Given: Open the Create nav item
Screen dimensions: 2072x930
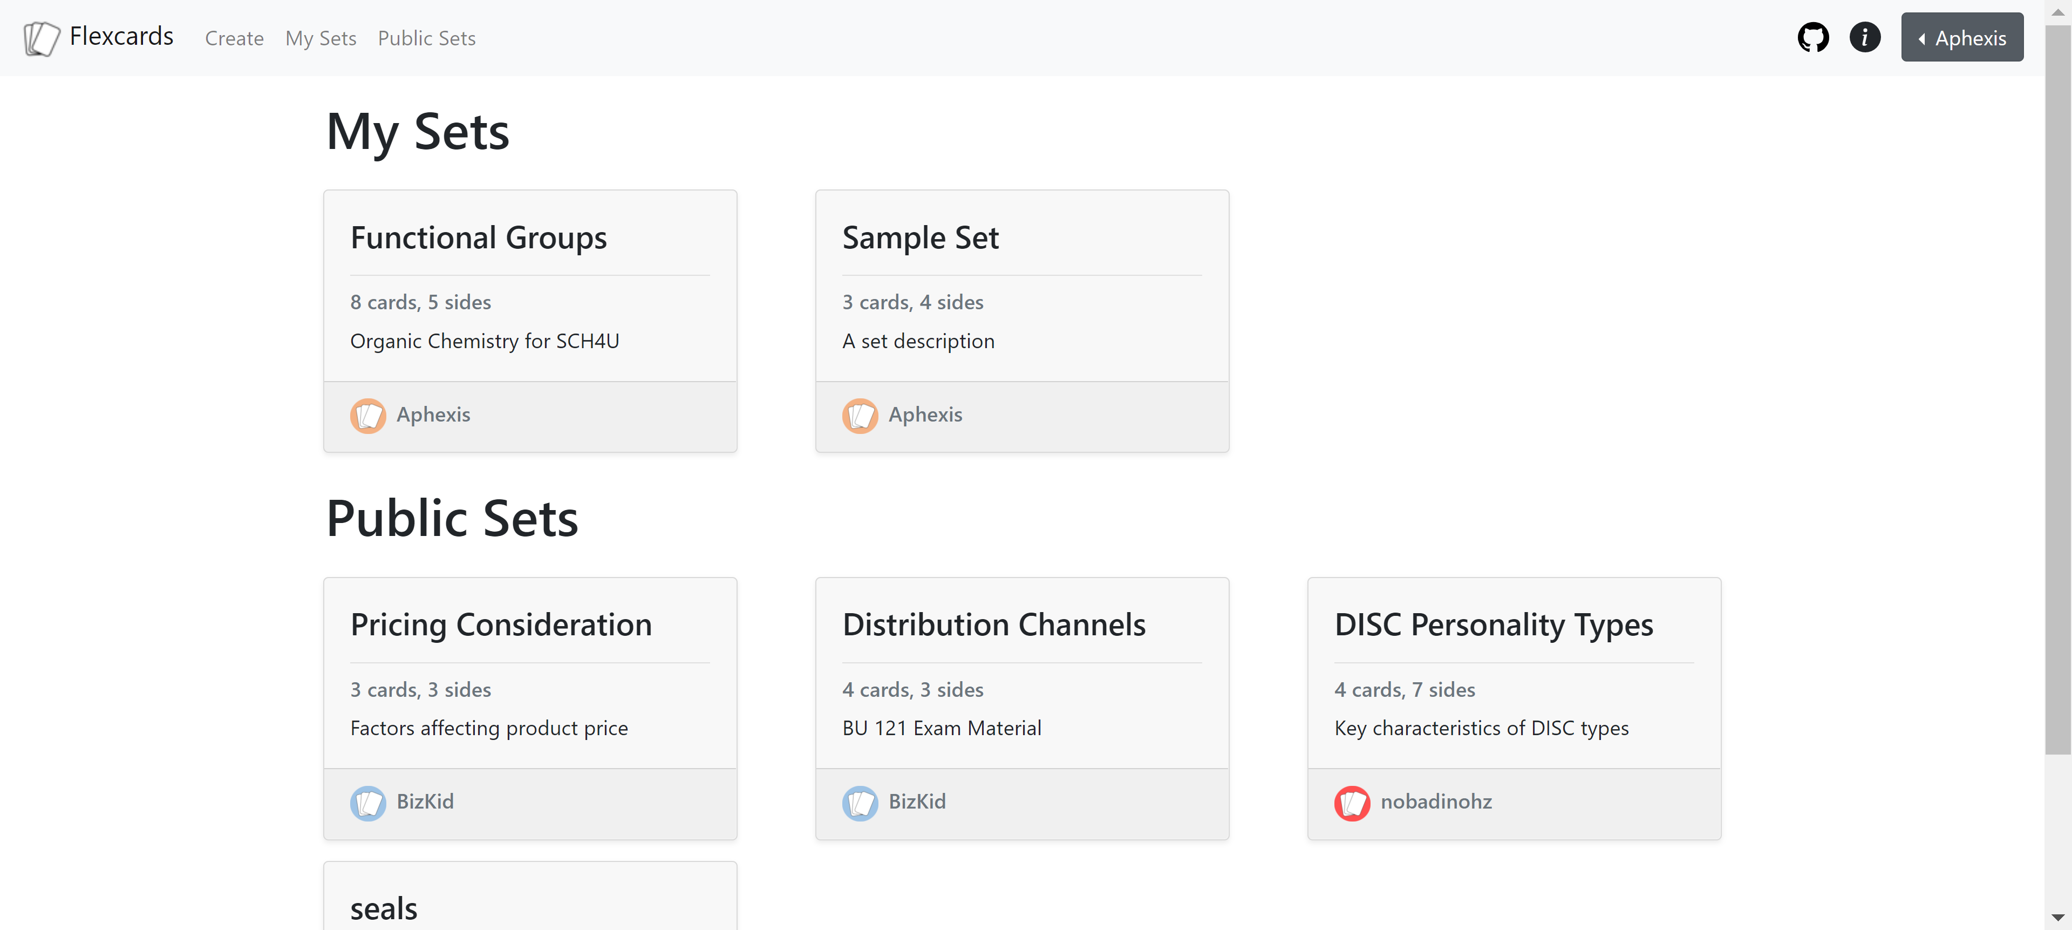Looking at the screenshot, I should pos(234,39).
